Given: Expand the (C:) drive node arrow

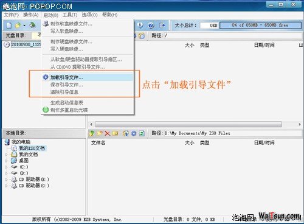Looking at the screenshot, I should pyautogui.click(x=6, y=167).
